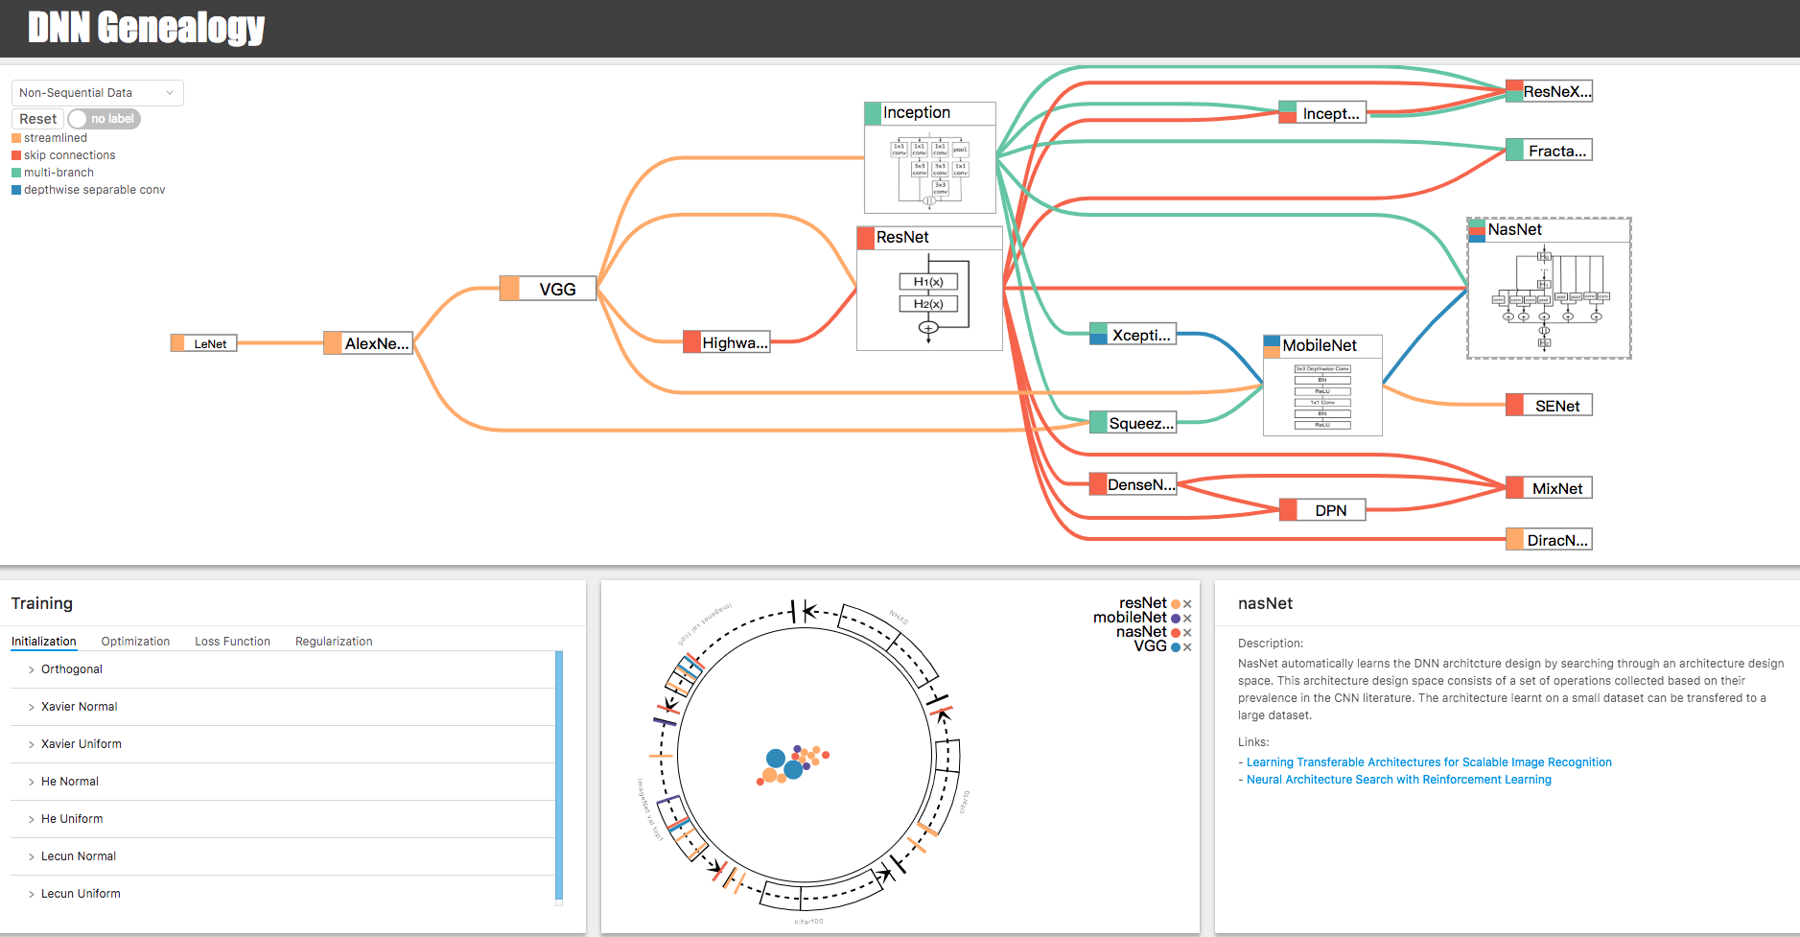Open the ResNet architecture node

[929, 288]
